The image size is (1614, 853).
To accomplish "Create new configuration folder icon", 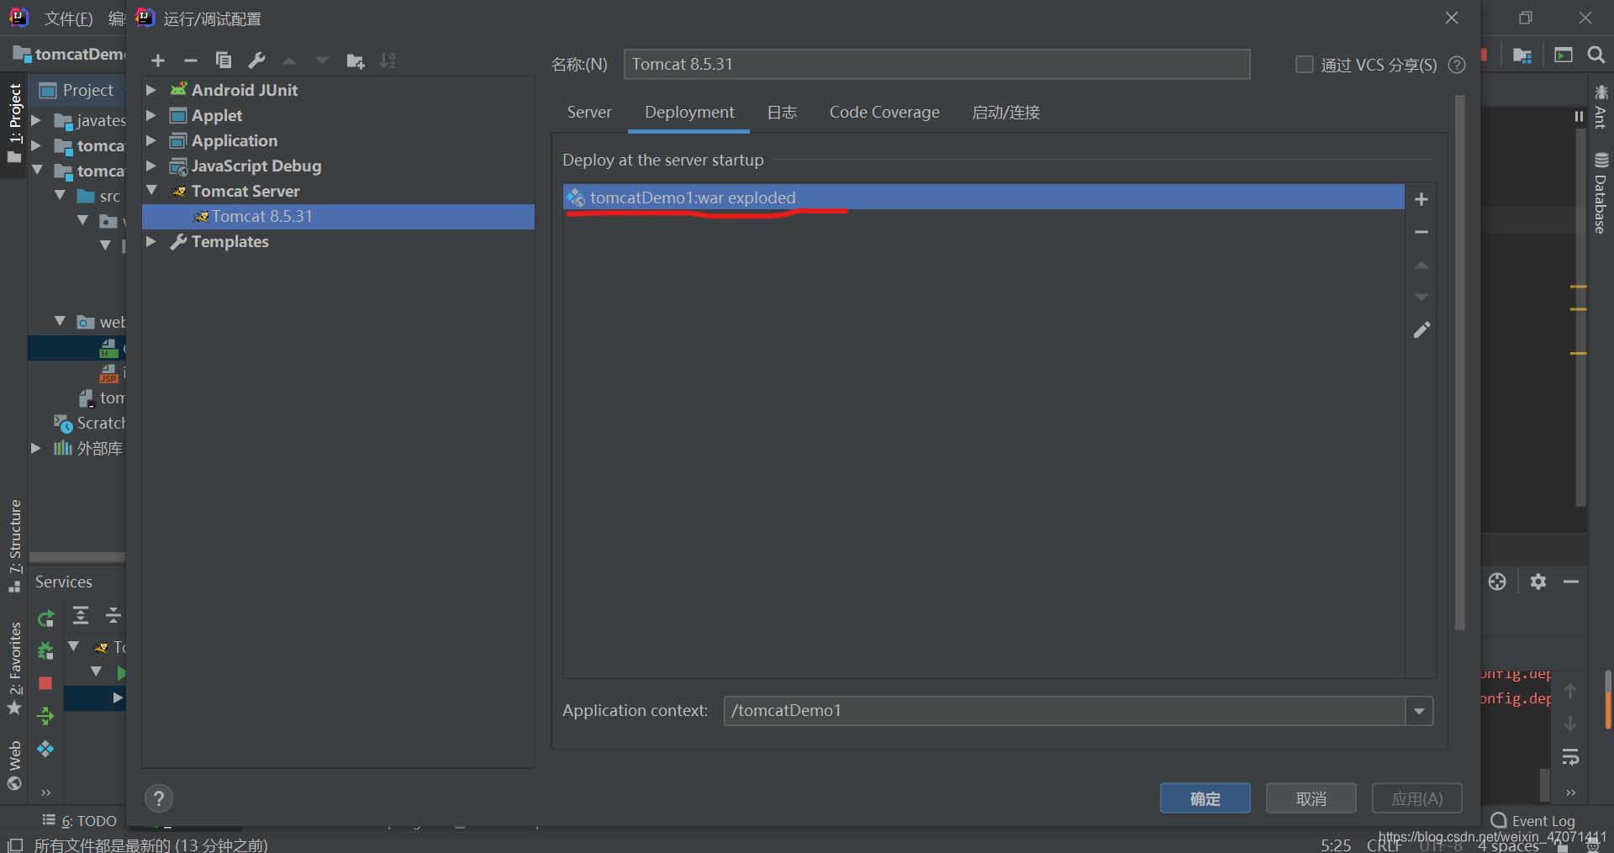I will pyautogui.click(x=356, y=61).
